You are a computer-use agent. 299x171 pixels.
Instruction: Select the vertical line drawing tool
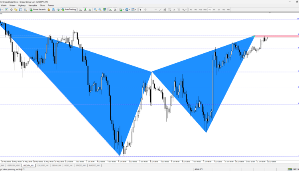pos(151,10)
